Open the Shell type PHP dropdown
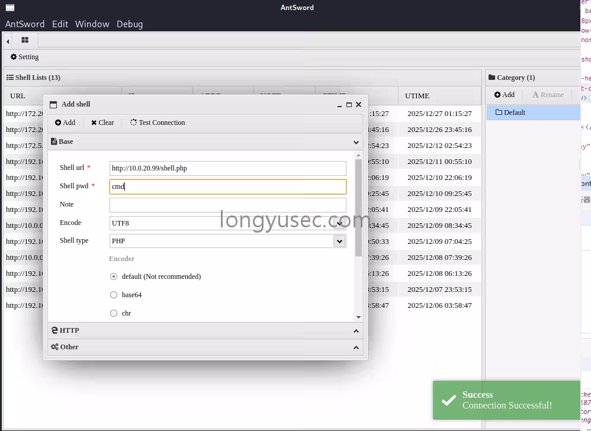Viewport: 591px width, 431px height. tap(339, 241)
